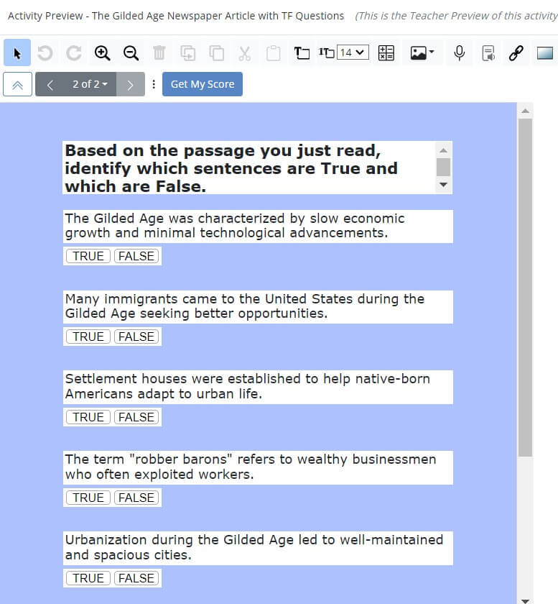Click the 'Settlement houses were established' statement text
The height and width of the screenshot is (604, 558).
pos(248,386)
